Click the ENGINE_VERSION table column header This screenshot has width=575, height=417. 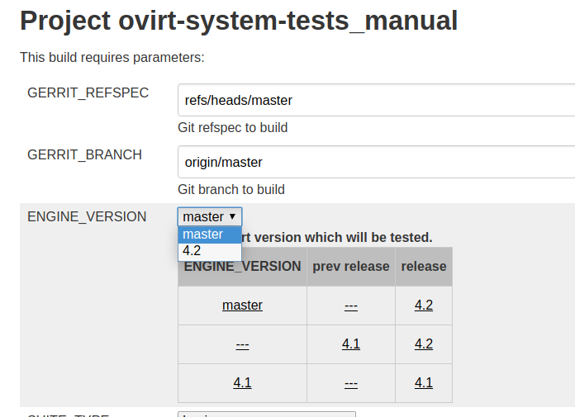coord(242,266)
